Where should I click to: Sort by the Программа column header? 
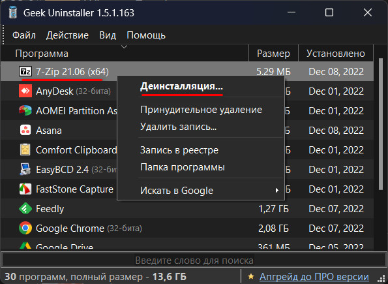(x=125, y=54)
